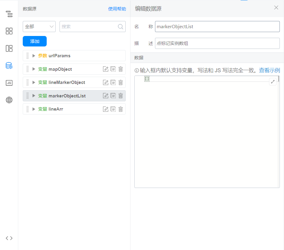Expand the mapObject entry
The image size is (284, 250).
coord(34,69)
